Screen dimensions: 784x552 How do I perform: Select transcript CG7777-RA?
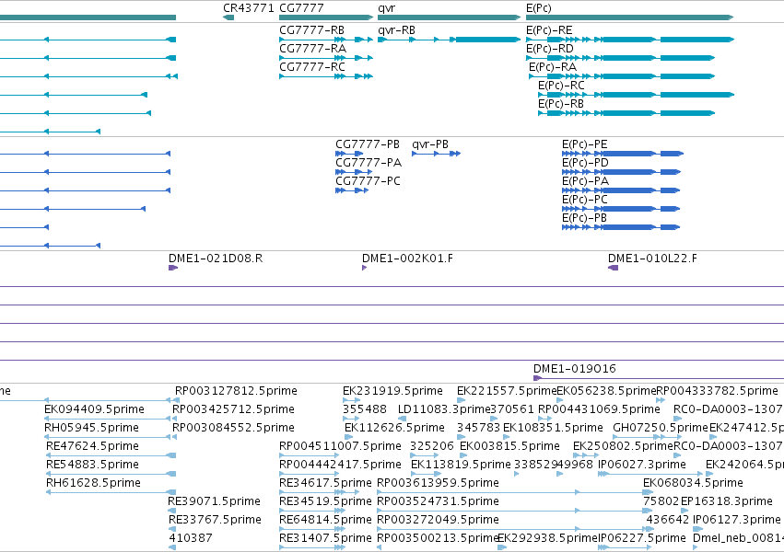pos(326,58)
